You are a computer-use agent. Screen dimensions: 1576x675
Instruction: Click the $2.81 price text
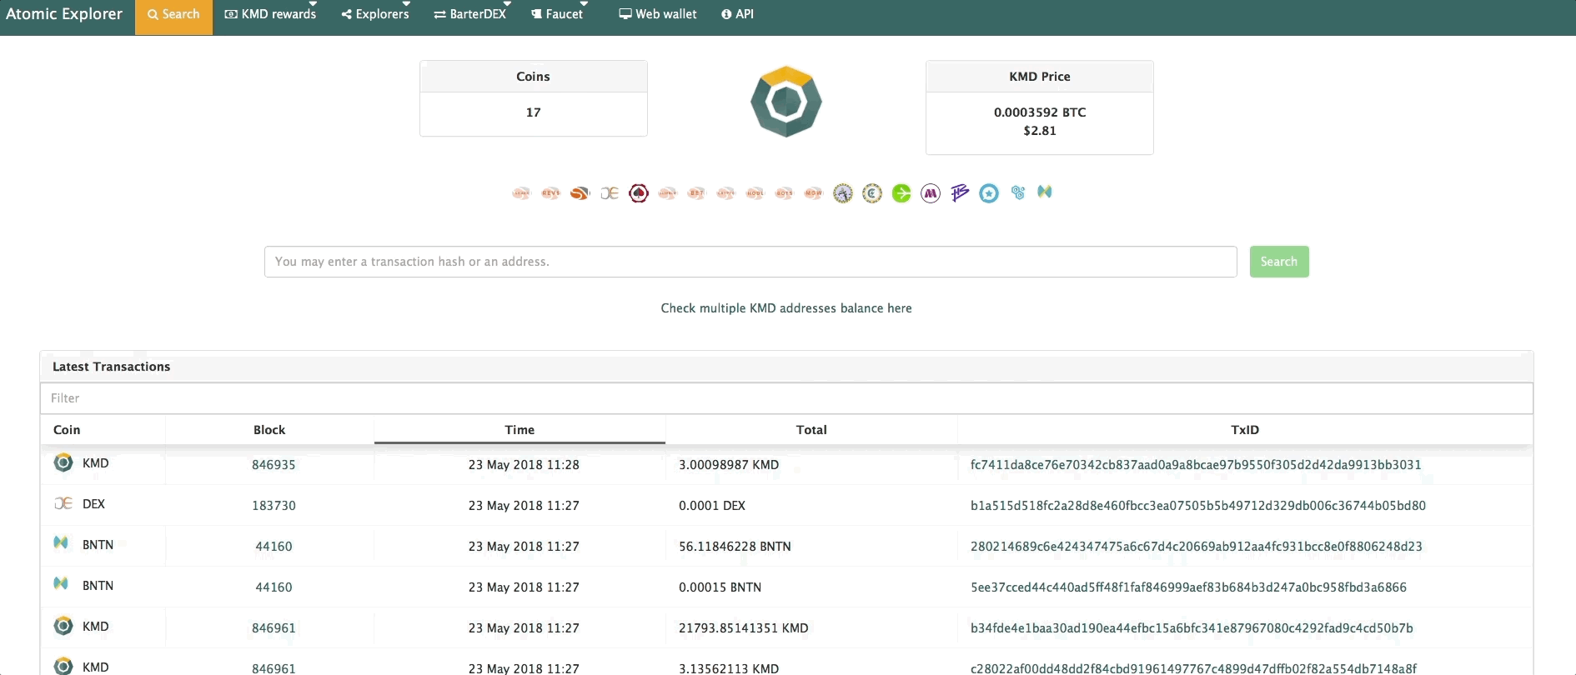coord(1040,131)
